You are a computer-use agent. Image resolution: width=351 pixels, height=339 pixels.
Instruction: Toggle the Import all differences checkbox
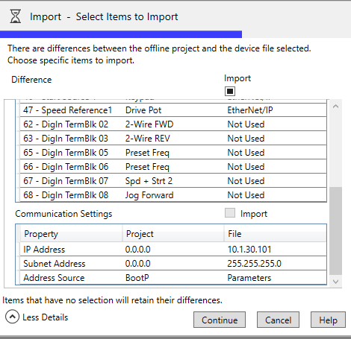230,91
